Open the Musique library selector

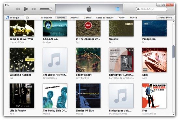tap(14, 18)
